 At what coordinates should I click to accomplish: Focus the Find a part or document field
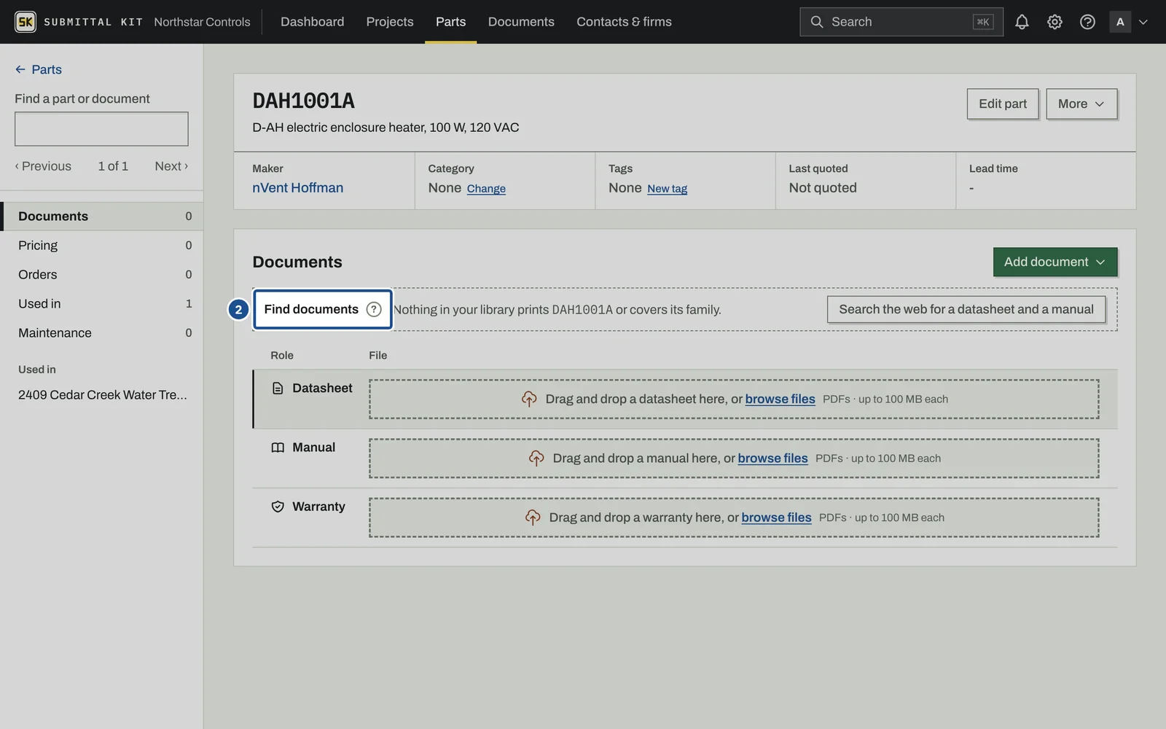pos(101,129)
